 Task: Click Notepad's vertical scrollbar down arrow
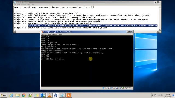(160, 30)
